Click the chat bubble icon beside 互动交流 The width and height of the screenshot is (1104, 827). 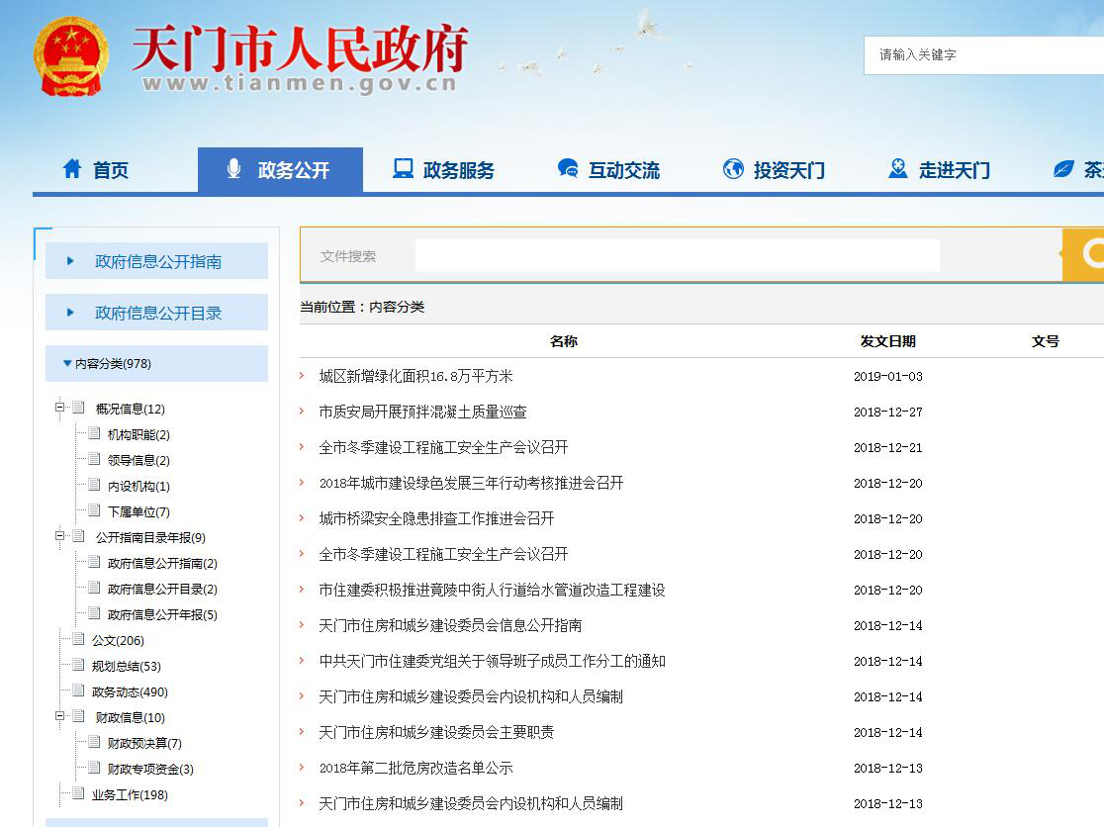568,169
